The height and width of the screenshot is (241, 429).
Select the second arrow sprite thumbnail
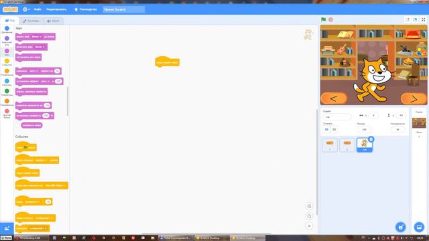pyautogui.click(x=347, y=145)
